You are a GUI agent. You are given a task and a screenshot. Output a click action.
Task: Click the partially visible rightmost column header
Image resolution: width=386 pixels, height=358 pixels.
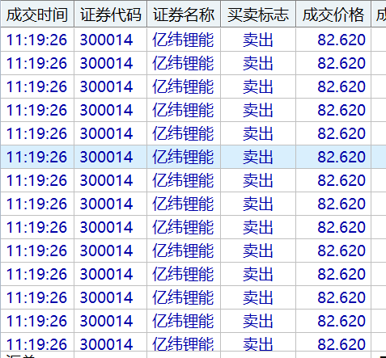[x=379, y=14]
